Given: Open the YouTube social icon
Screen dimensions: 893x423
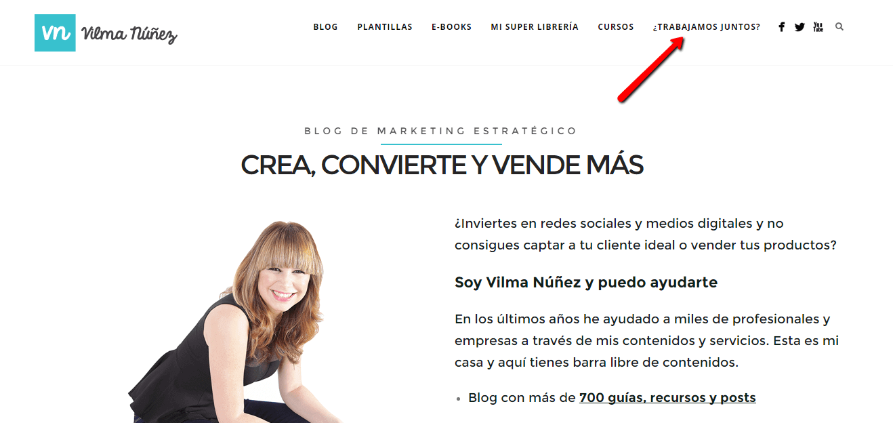Looking at the screenshot, I should pos(818,27).
